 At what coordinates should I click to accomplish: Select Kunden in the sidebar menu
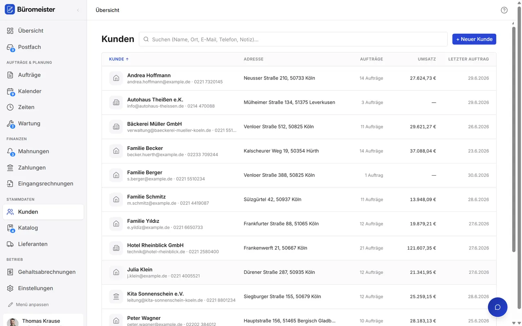(x=43, y=212)
